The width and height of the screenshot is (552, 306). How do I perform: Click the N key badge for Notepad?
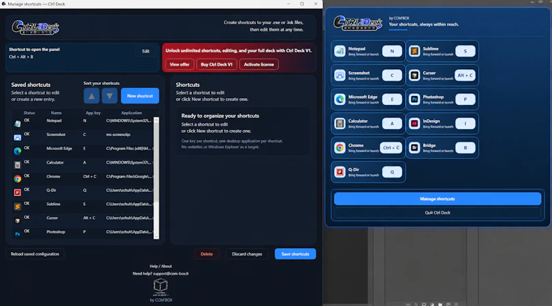click(392, 51)
